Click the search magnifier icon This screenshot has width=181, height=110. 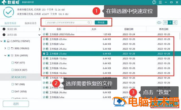tap(89, 23)
